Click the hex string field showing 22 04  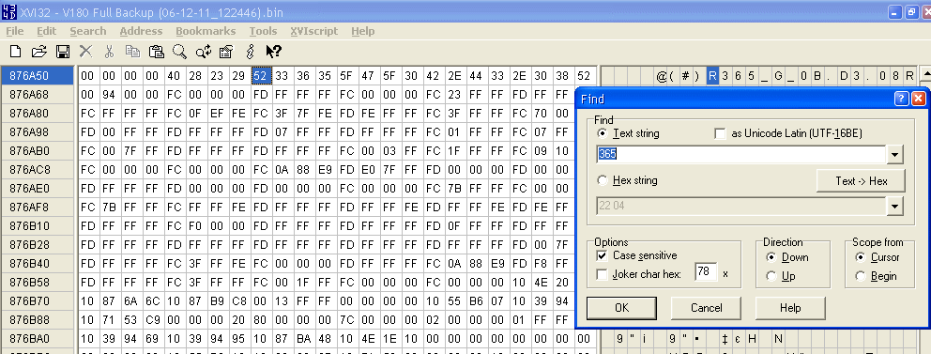pyautogui.click(x=742, y=206)
